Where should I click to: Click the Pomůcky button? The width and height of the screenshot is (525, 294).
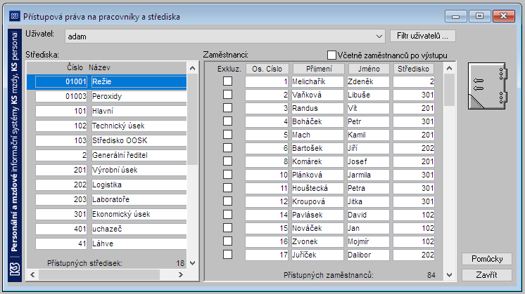(x=487, y=259)
